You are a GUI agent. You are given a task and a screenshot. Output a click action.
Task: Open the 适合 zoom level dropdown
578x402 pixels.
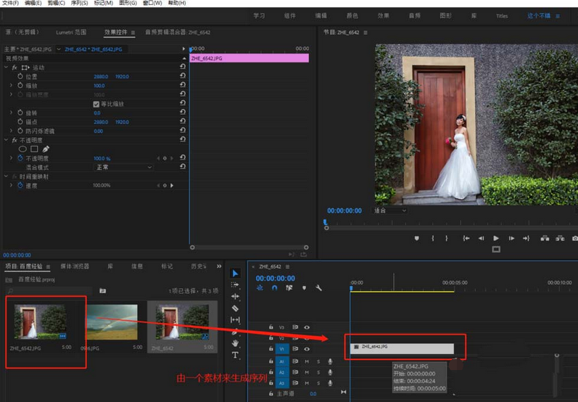pyautogui.click(x=389, y=211)
